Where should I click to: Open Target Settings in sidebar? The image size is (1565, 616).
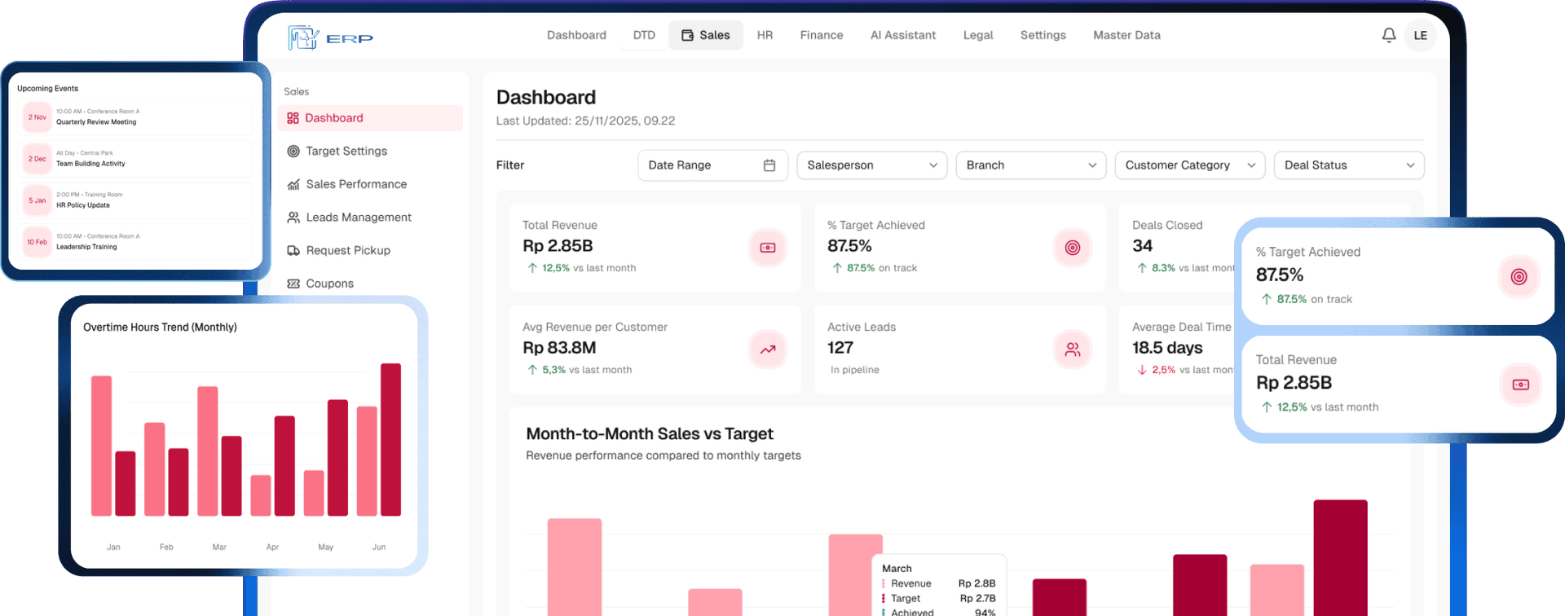(370, 151)
